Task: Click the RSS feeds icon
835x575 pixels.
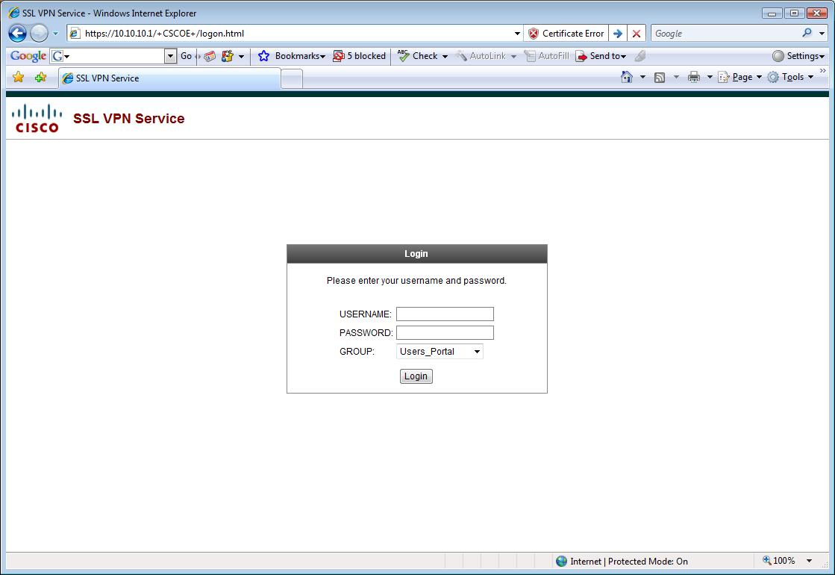Action: point(660,77)
